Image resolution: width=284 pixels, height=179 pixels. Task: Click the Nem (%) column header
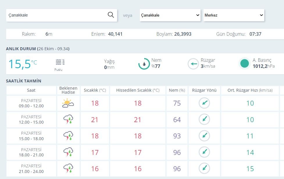tap(177, 90)
